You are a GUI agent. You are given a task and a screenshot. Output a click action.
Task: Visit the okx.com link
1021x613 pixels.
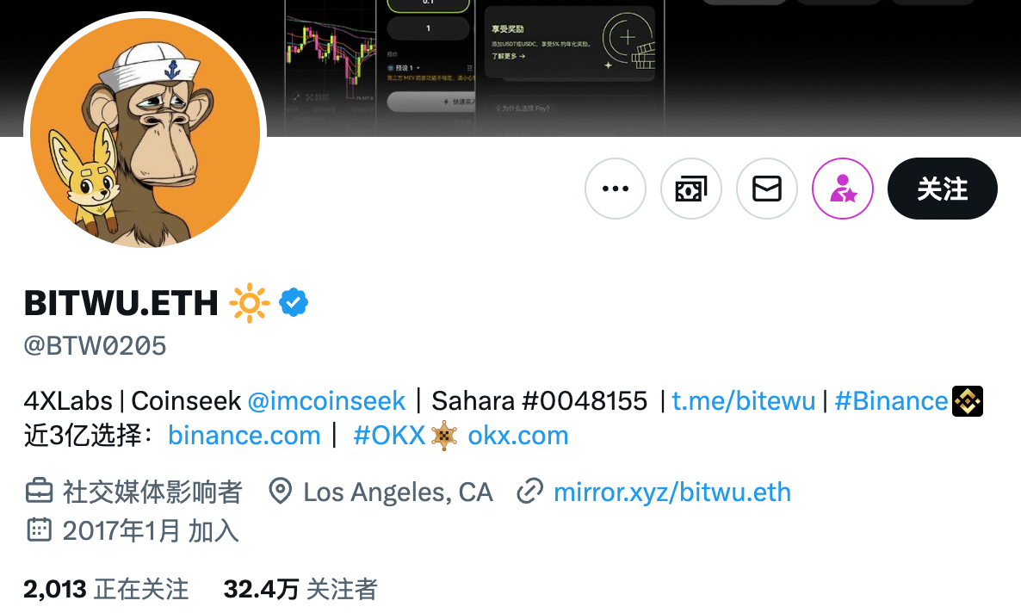click(x=518, y=435)
